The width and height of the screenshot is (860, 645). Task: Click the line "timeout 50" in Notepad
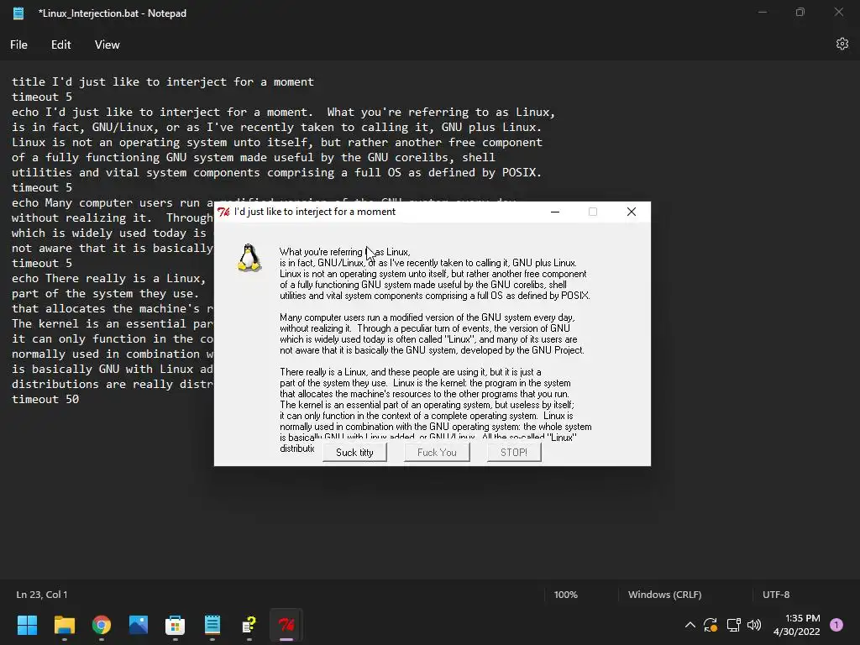pyautogui.click(x=45, y=399)
